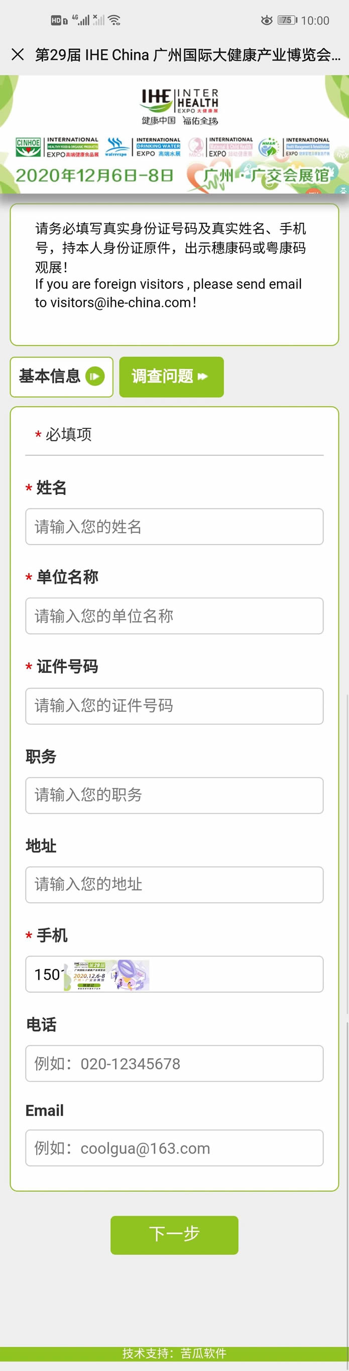Tap the 手机 mobile number field
Image resolution: width=349 pixels, height=1371 pixels.
pyautogui.click(x=234, y=974)
